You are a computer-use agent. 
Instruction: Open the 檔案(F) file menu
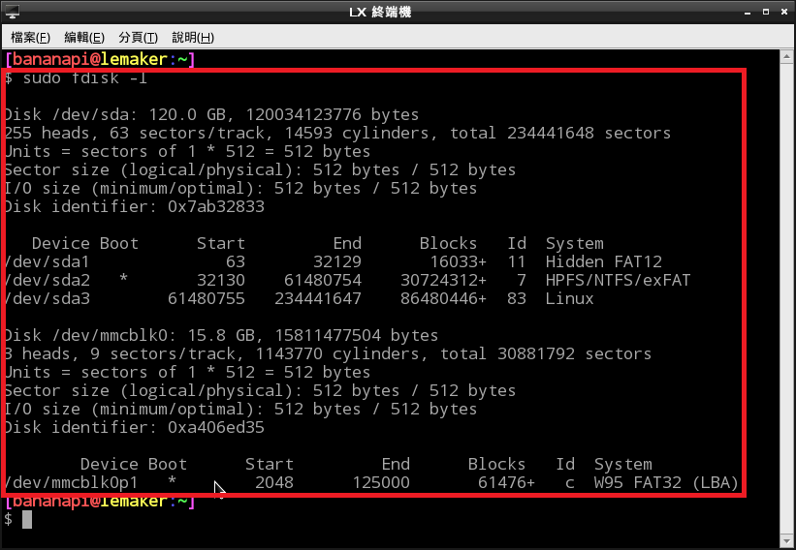point(30,37)
